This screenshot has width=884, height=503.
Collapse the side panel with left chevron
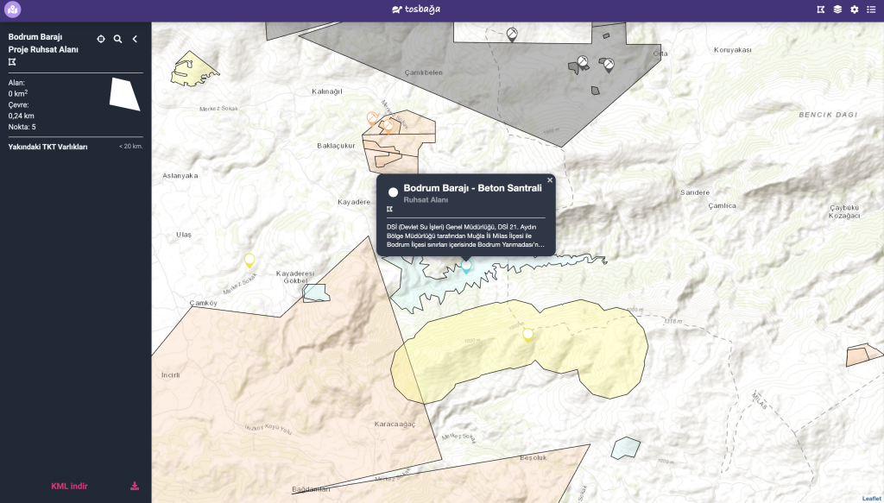coord(135,39)
